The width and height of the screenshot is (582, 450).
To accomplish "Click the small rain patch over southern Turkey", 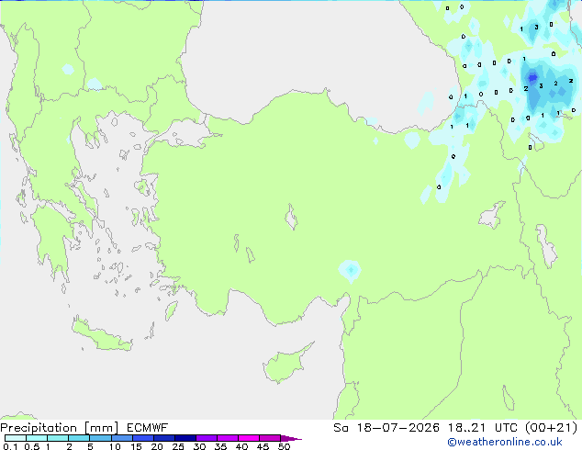I will tap(350, 271).
